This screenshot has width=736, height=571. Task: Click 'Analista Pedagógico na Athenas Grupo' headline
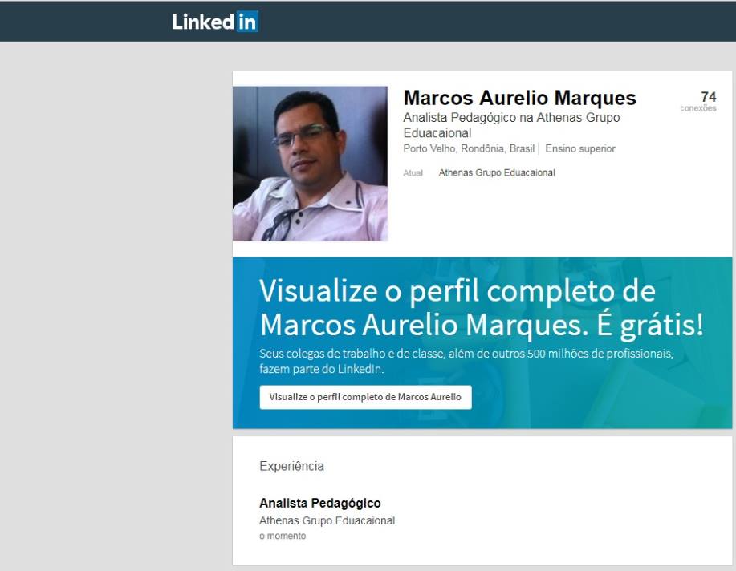click(x=511, y=118)
